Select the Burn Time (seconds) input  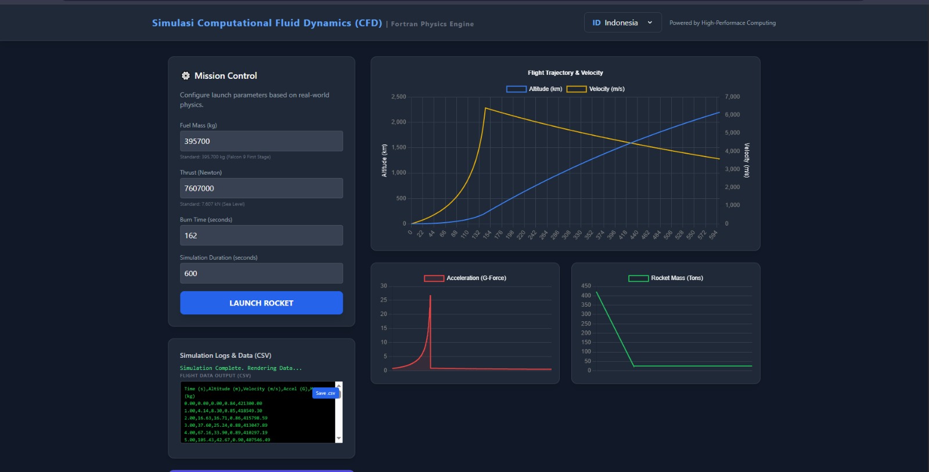[x=261, y=235]
